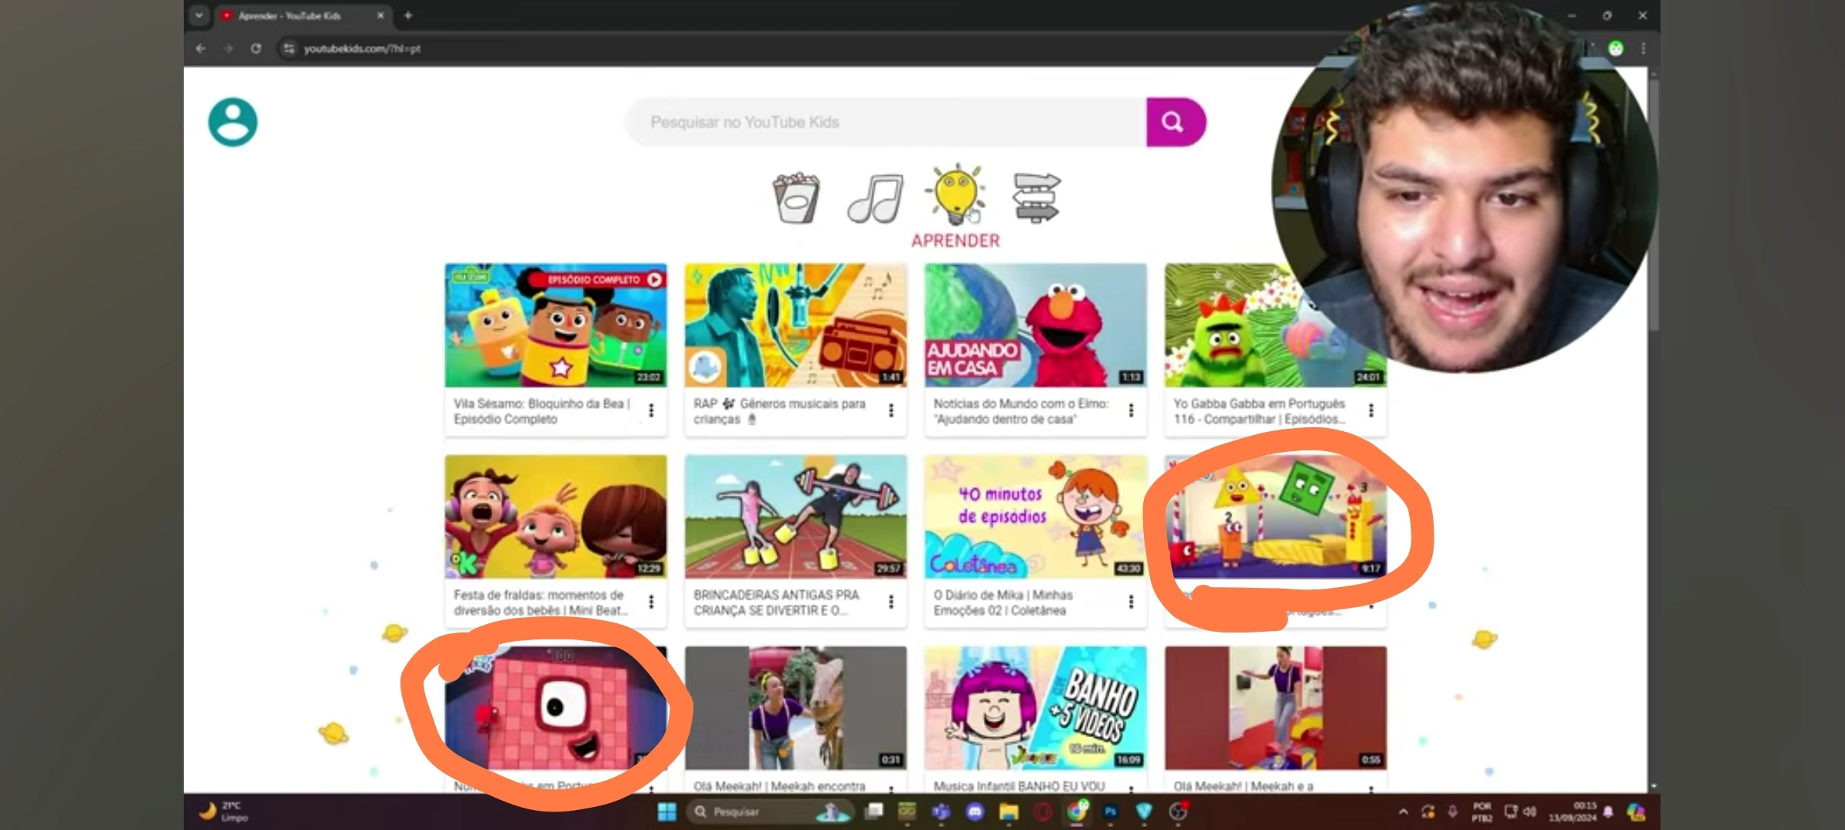Expand the tab search chevron in Chrome
The height and width of the screenshot is (830, 1845).
199,15
